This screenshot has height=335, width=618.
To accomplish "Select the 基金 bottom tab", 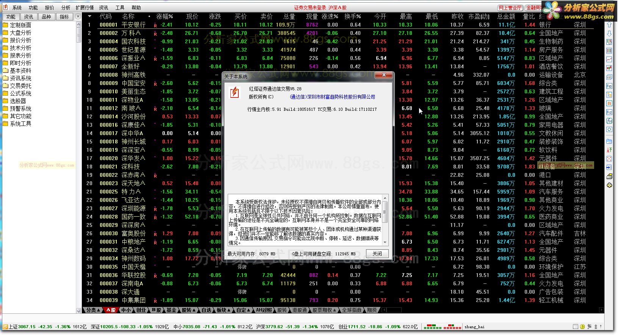I will (x=171, y=310).
